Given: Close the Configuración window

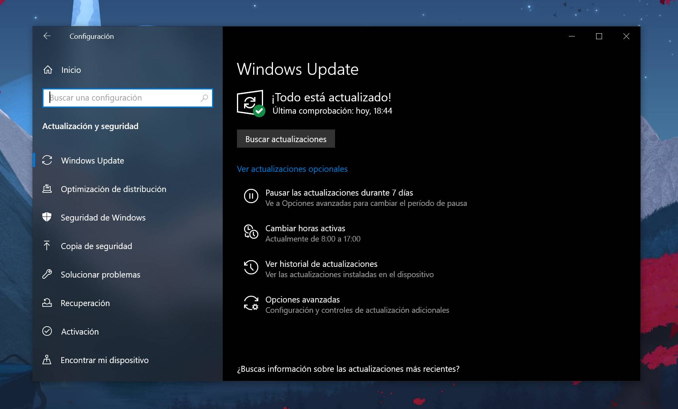Looking at the screenshot, I should [x=626, y=36].
